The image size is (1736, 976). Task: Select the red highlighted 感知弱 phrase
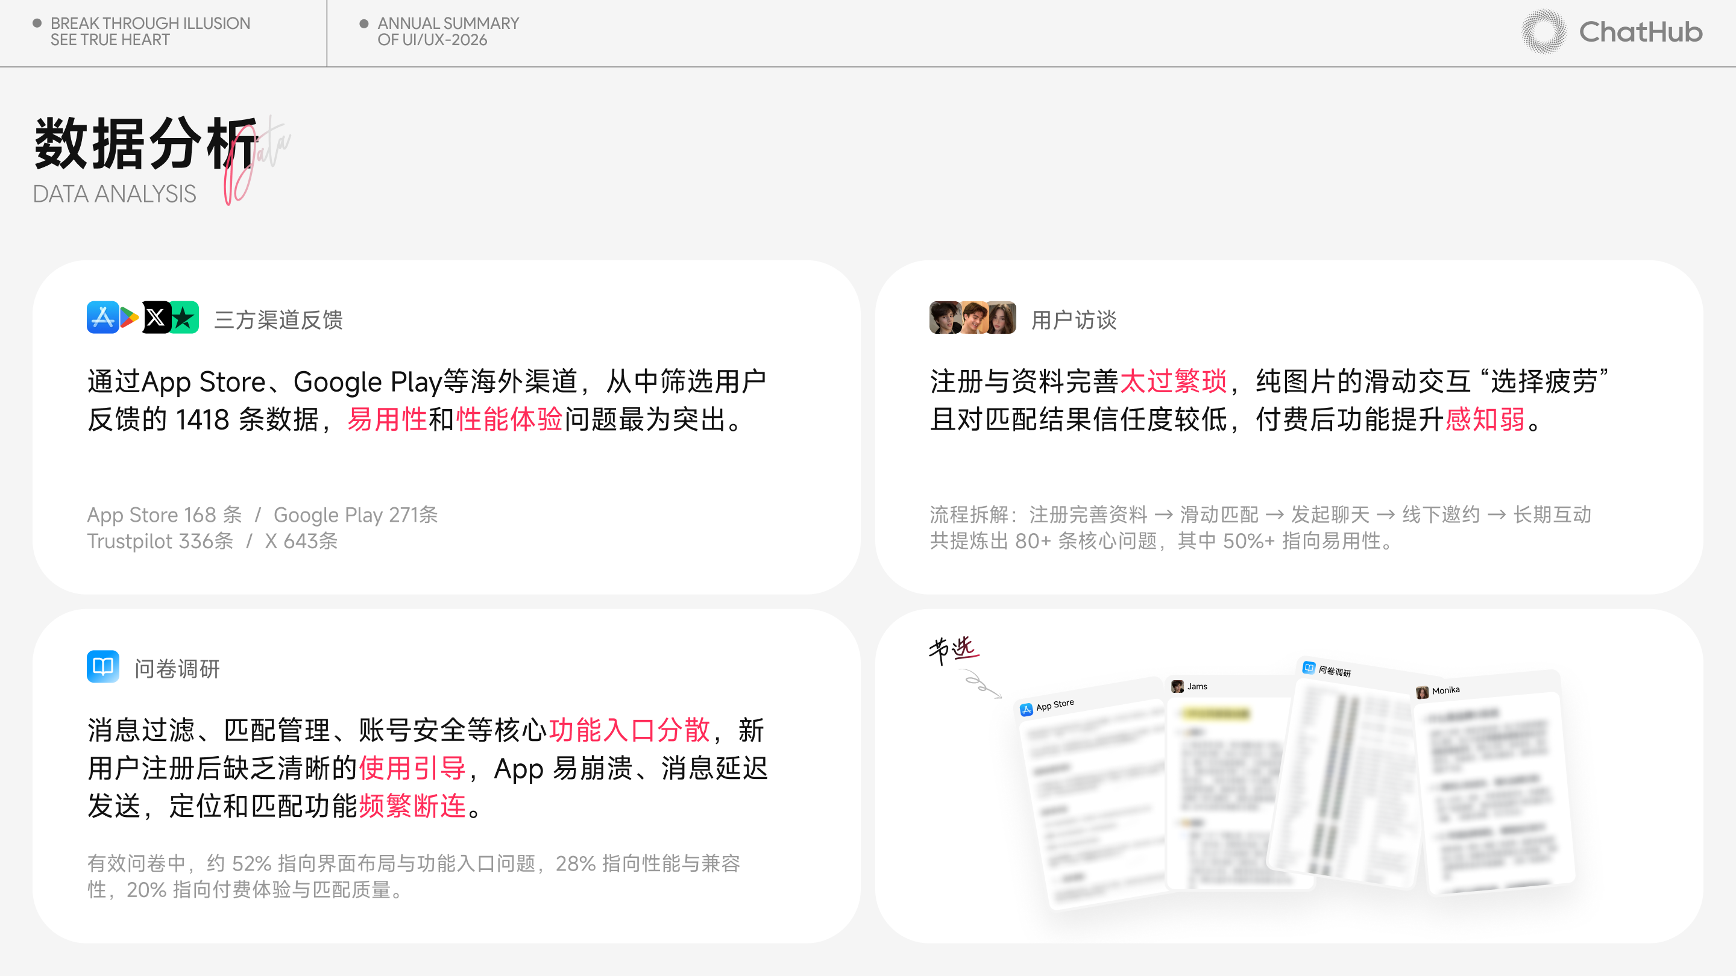[x=1485, y=419]
